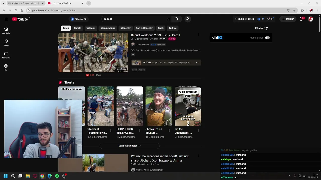Expand Daha fazla göster for Shorts
The image size is (321, 180).
pos(130,146)
